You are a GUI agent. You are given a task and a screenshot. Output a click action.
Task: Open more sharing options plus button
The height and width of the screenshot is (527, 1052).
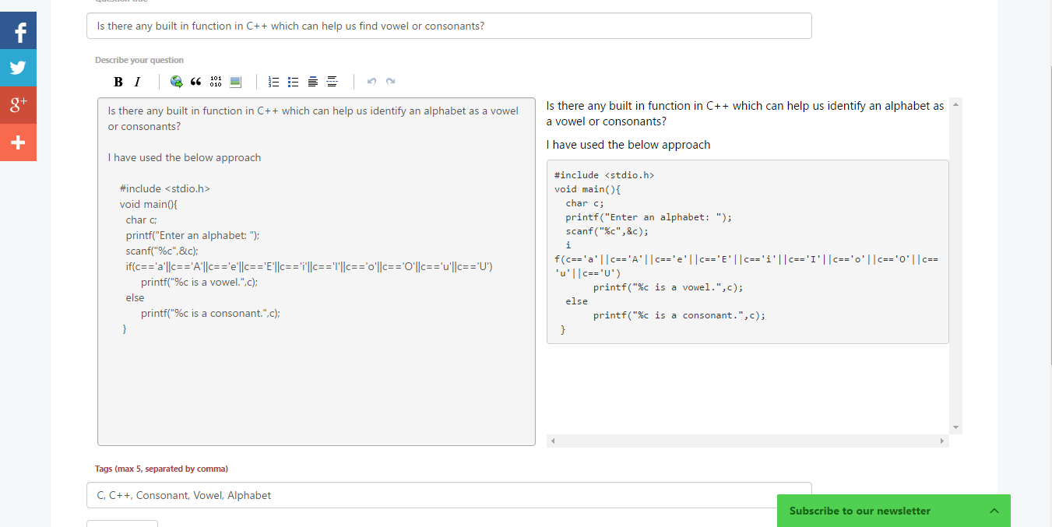click(x=18, y=142)
